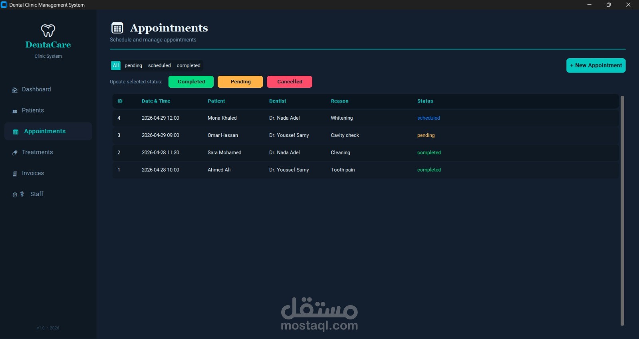This screenshot has height=339, width=639.
Task: Select the All filter tab
Action: (x=116, y=65)
